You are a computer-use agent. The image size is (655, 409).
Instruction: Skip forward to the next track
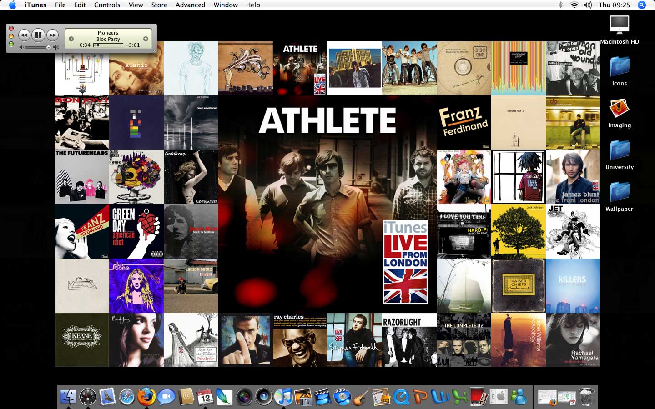tap(53, 35)
